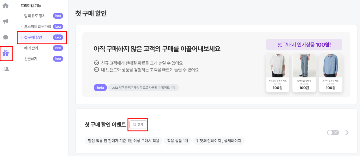Image resolution: width=360 pixels, height=156 pixels.
Task: Click the magnifier icon in 통계 button
Action: [x=135, y=125]
